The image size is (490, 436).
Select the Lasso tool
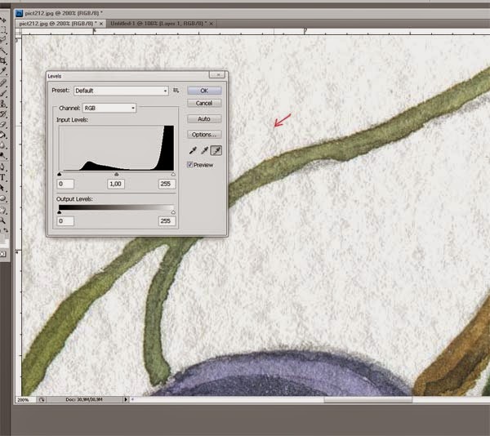[3, 40]
